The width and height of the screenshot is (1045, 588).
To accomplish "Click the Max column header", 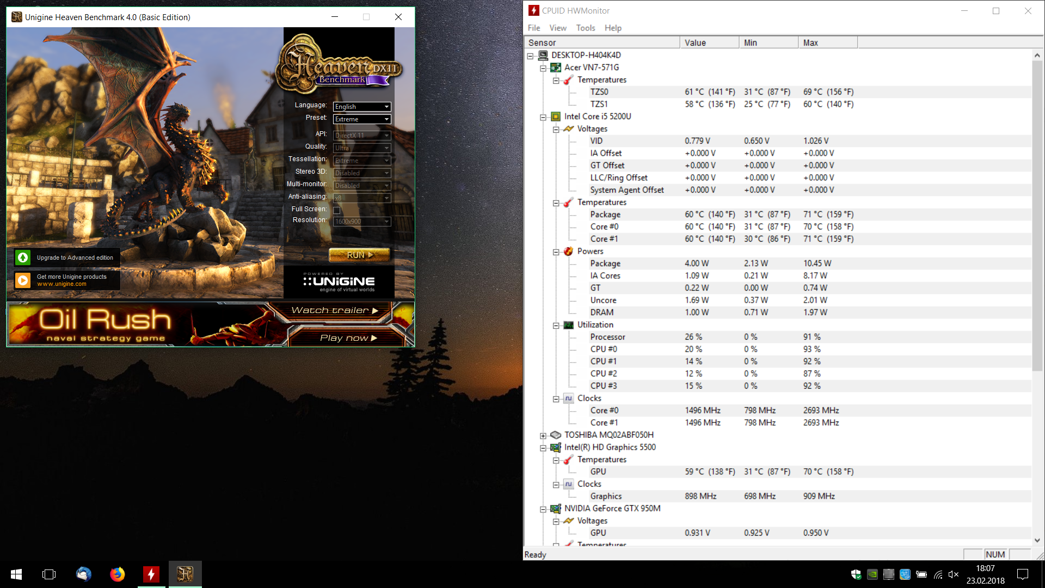I will (828, 42).
